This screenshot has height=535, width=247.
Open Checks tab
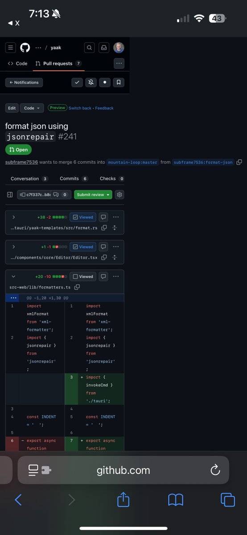click(x=111, y=179)
